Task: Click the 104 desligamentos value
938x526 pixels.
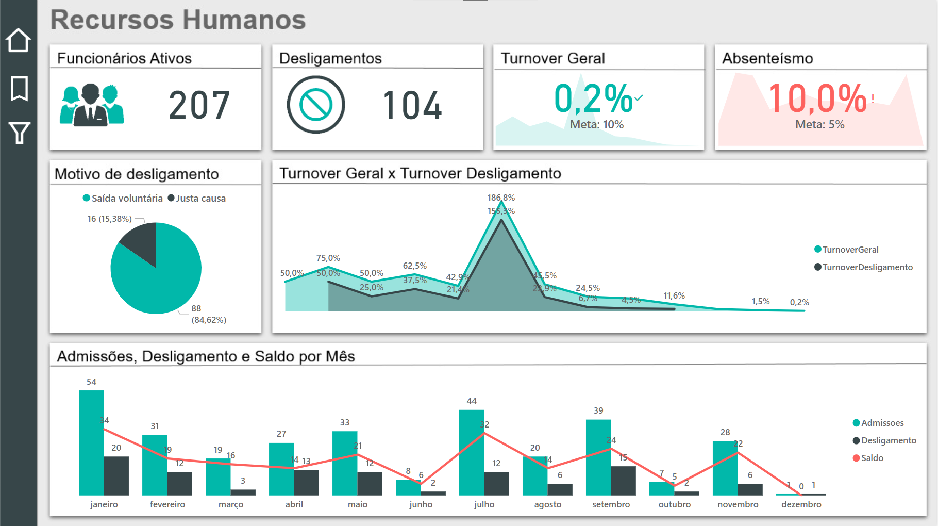Action: click(412, 105)
